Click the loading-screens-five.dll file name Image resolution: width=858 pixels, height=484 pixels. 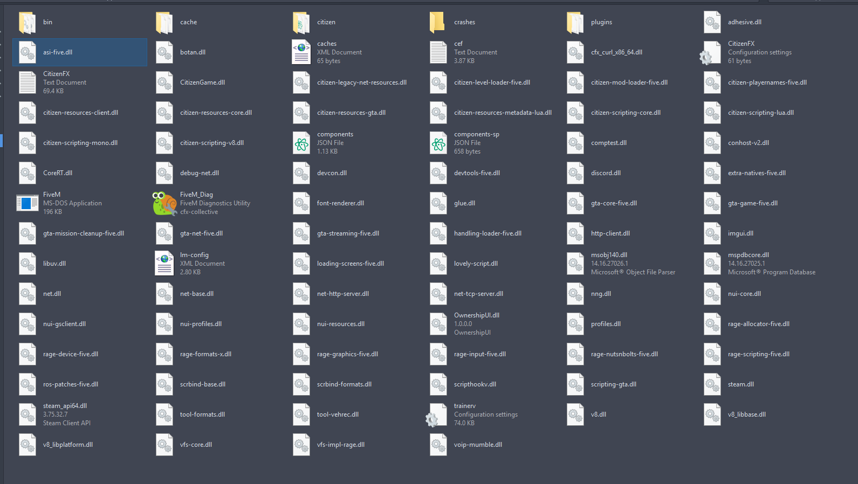(351, 264)
